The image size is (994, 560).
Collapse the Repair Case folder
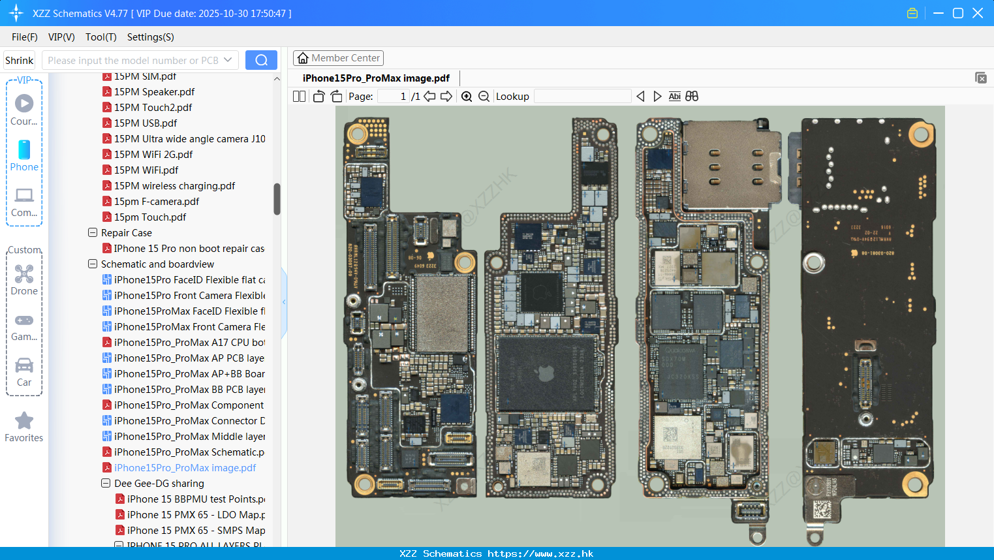[x=93, y=232]
